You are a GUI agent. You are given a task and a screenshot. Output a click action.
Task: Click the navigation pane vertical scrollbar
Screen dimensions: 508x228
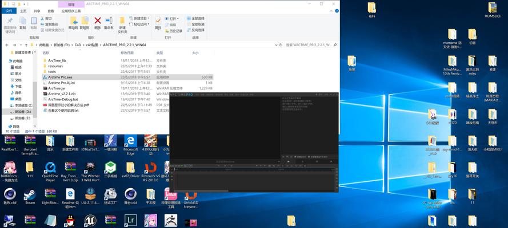[x=34, y=99]
